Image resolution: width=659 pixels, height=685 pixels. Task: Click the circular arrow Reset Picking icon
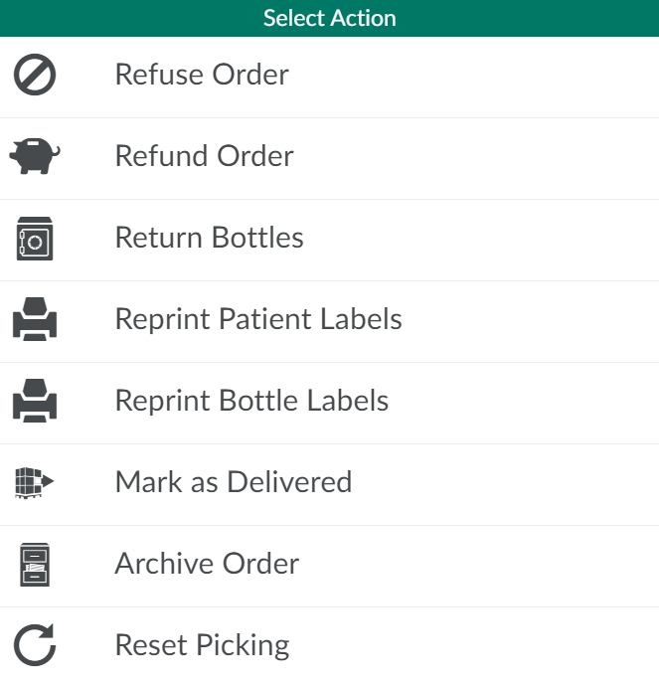(35, 645)
